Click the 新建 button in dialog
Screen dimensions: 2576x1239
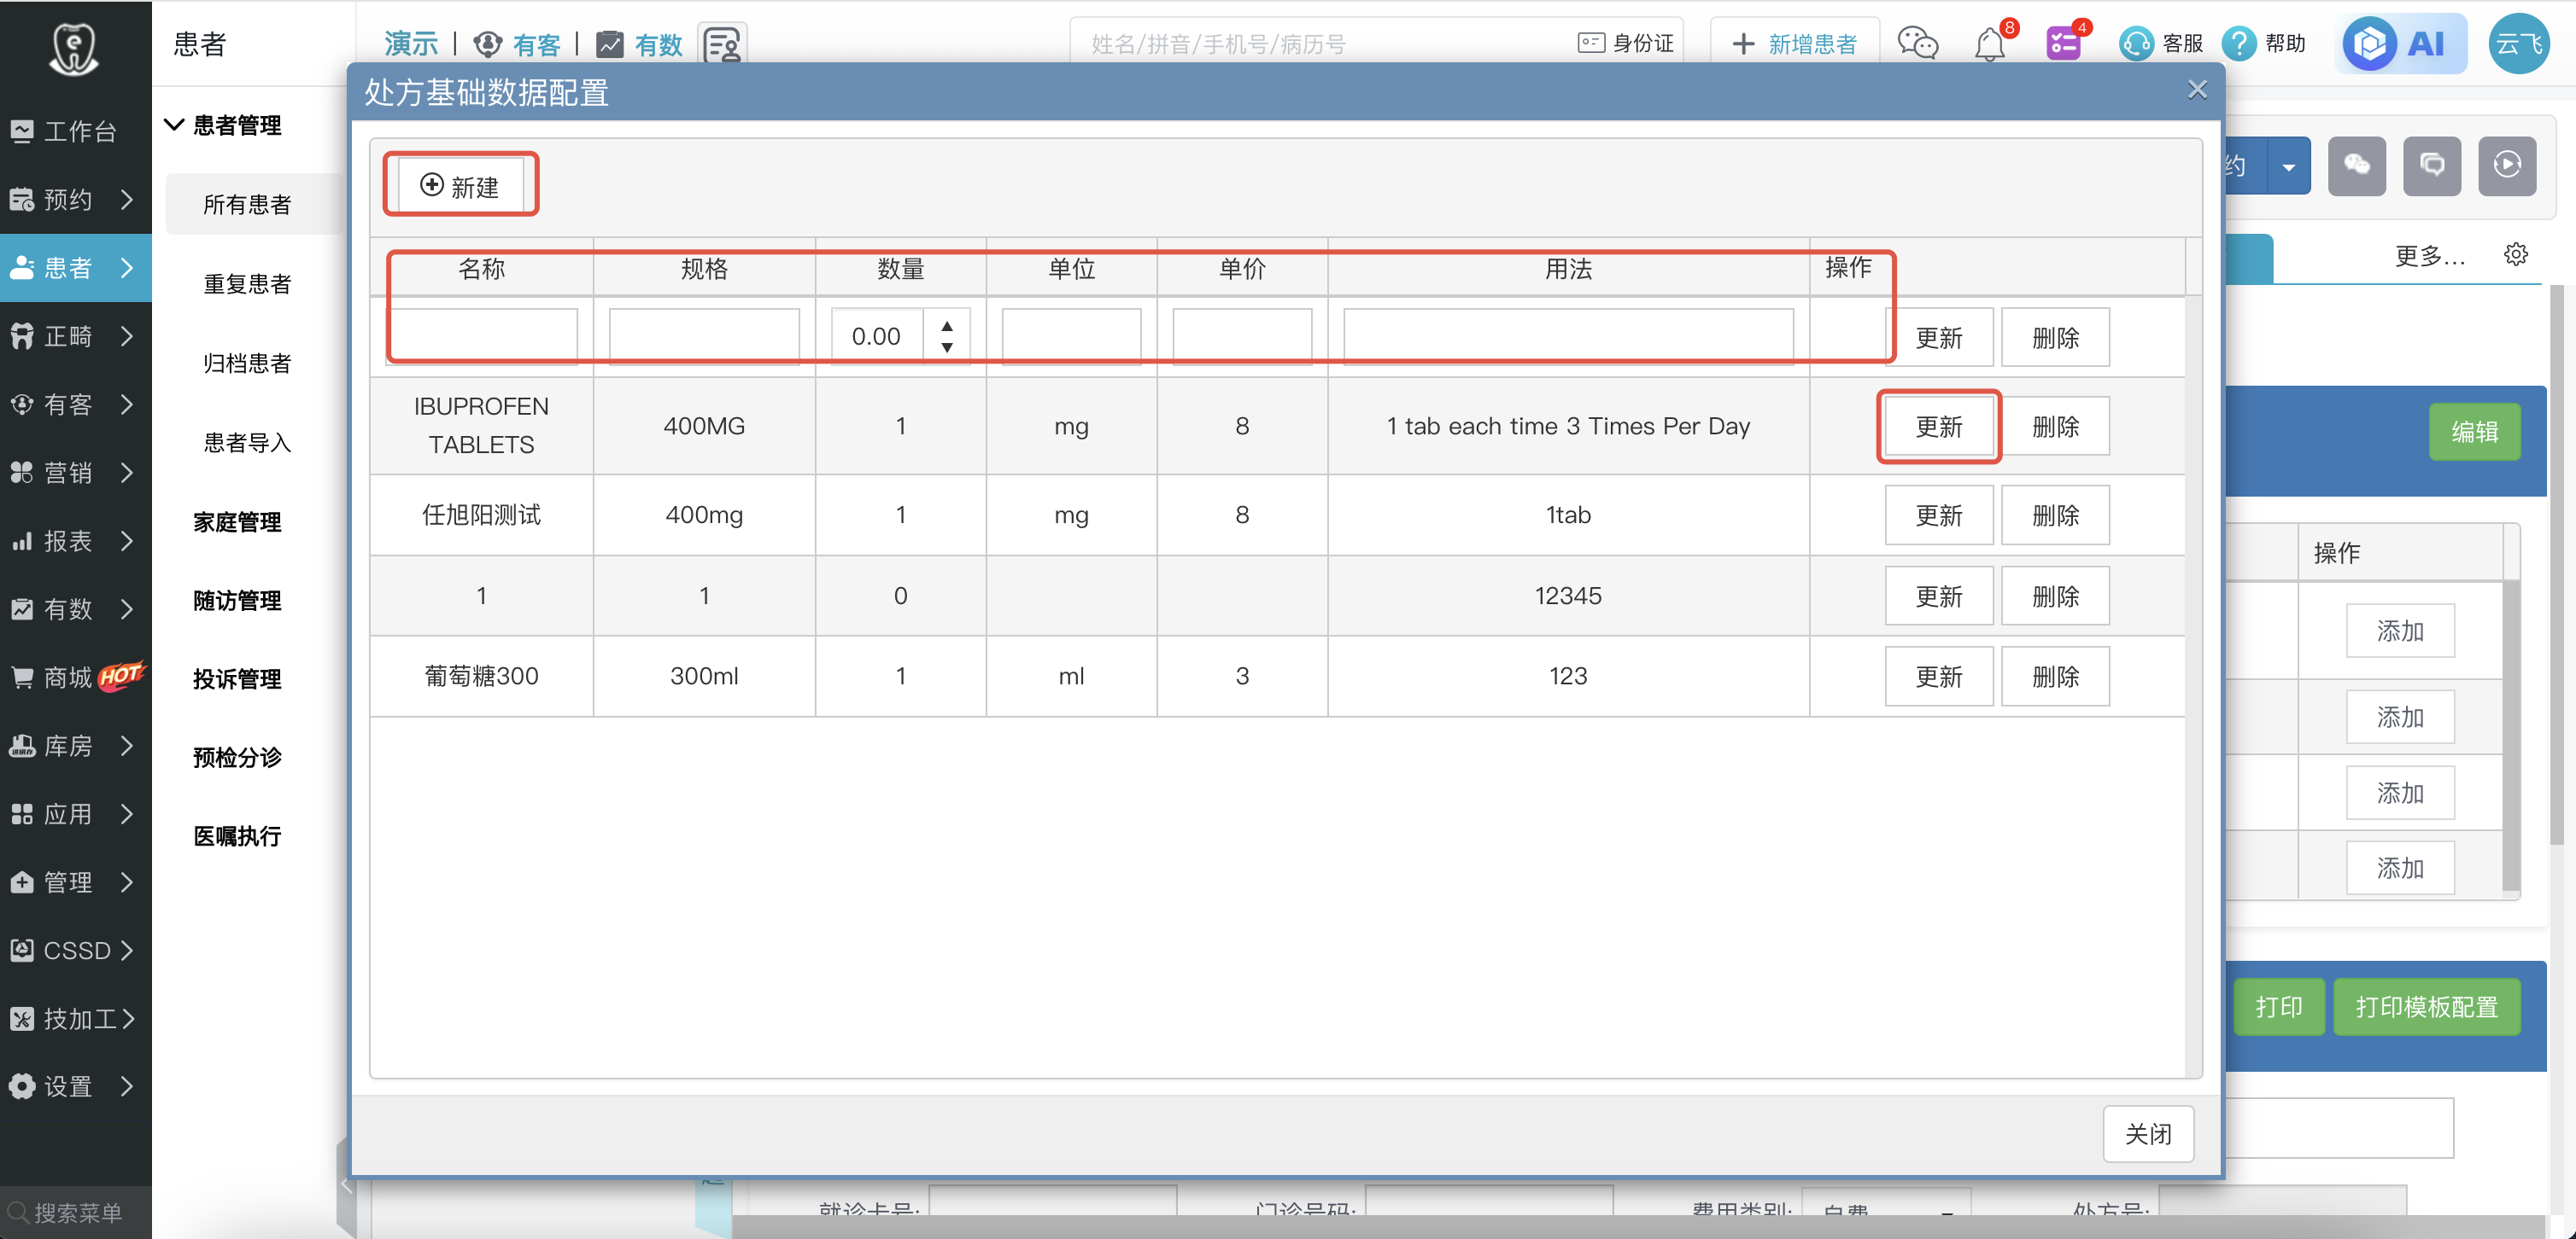pos(460,186)
